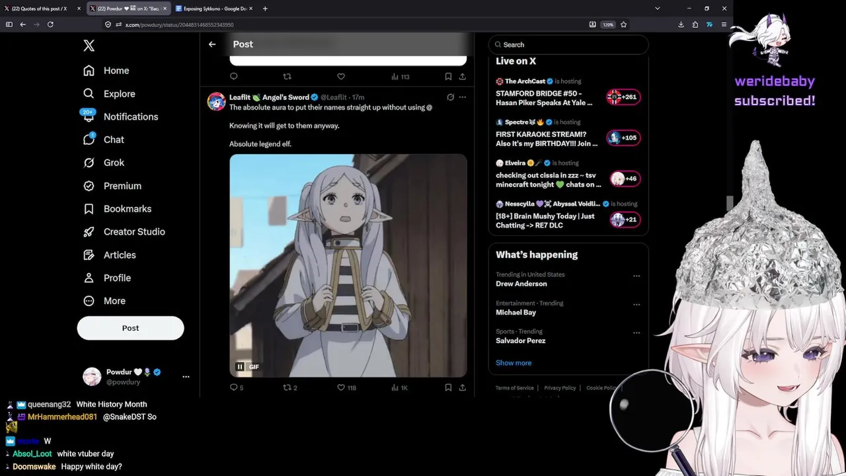
Task: Open the X logo home link
Action: (89, 46)
